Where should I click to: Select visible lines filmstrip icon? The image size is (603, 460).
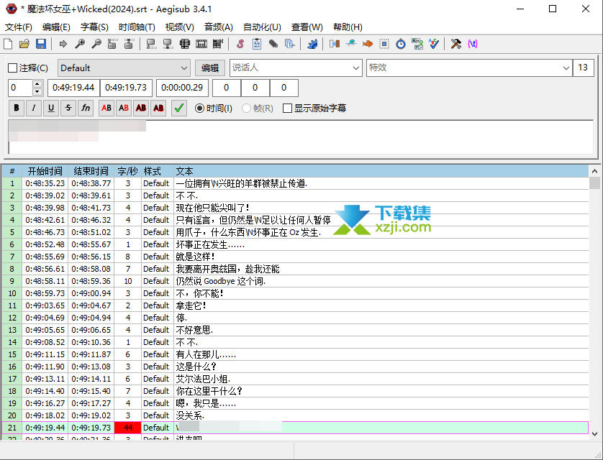point(185,44)
